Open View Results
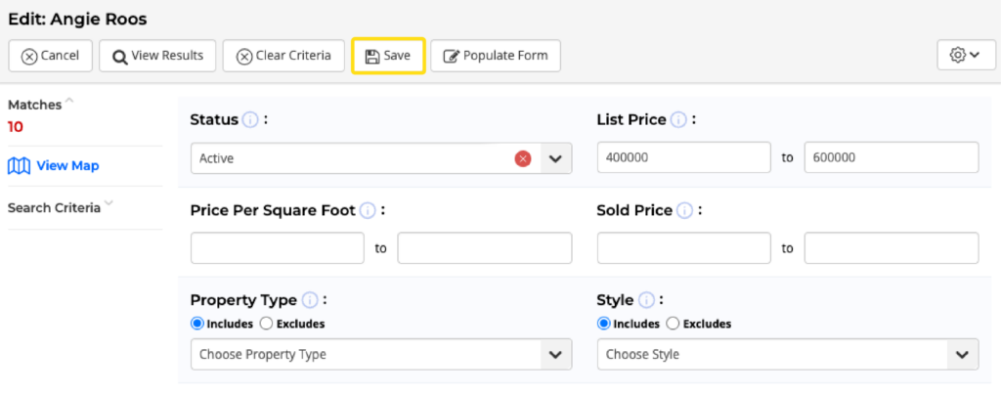The height and width of the screenshot is (394, 1001). [x=157, y=56]
